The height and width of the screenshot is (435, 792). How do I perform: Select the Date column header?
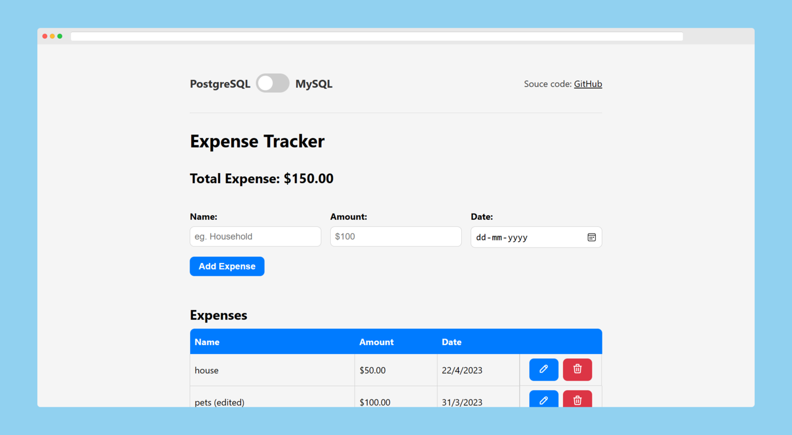451,342
